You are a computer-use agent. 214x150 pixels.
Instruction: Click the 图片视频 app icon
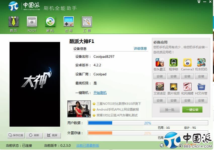coord(174,86)
